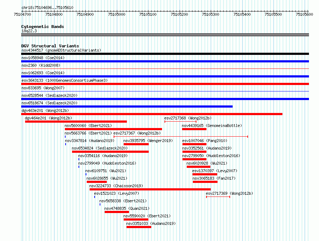The image size is (319, 241).
Task: Open nsv6020928 (Wu2021) variant
Action: pos(207,163)
